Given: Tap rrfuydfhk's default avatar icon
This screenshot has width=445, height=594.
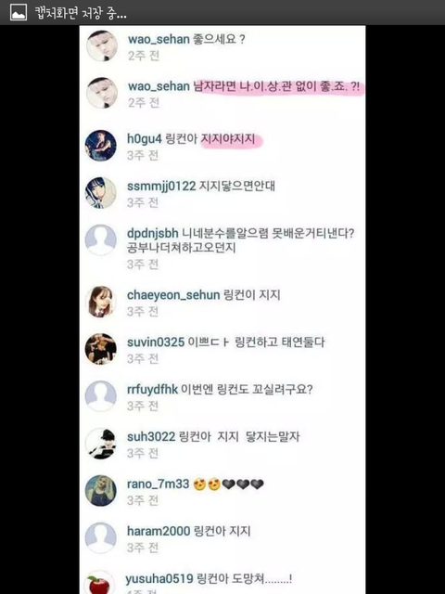Looking at the screenshot, I should pos(101,396).
